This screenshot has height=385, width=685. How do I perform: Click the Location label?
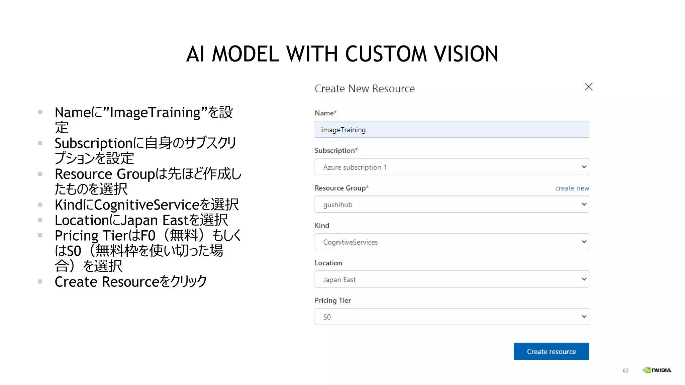click(x=328, y=263)
